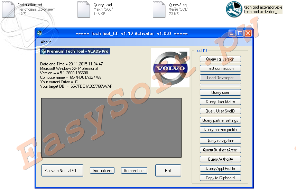Select the Query1.sql file name
This screenshot has width=296, height=193.
click(x=103, y=5)
